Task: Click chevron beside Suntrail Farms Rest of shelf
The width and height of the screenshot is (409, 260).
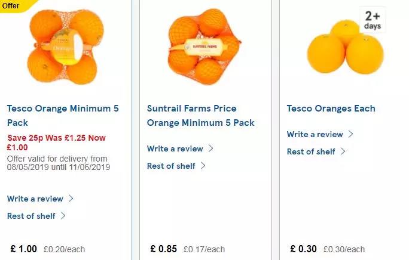Action: [x=203, y=166]
